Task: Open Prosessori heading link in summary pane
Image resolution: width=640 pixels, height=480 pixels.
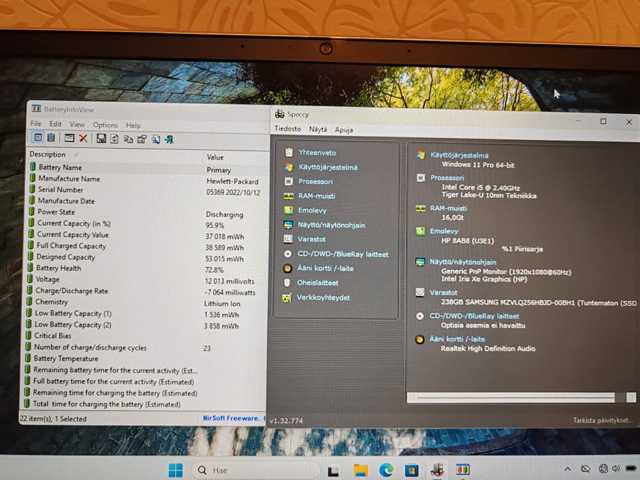Action: pyautogui.click(x=447, y=178)
